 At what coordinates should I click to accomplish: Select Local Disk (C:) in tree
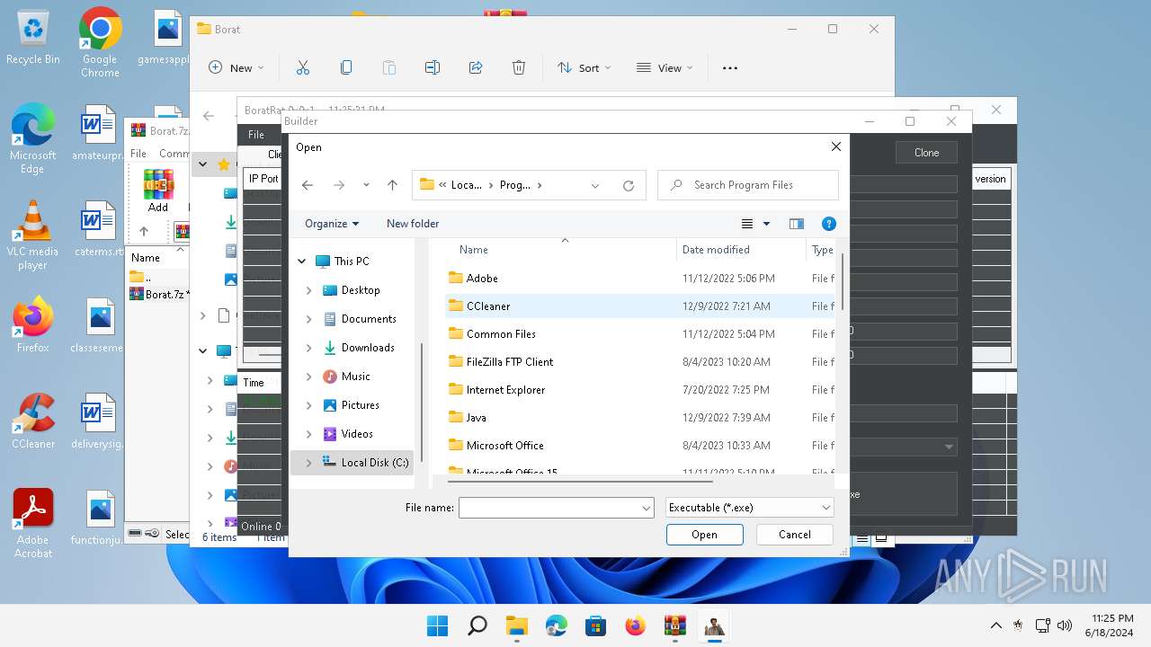pyautogui.click(x=375, y=463)
